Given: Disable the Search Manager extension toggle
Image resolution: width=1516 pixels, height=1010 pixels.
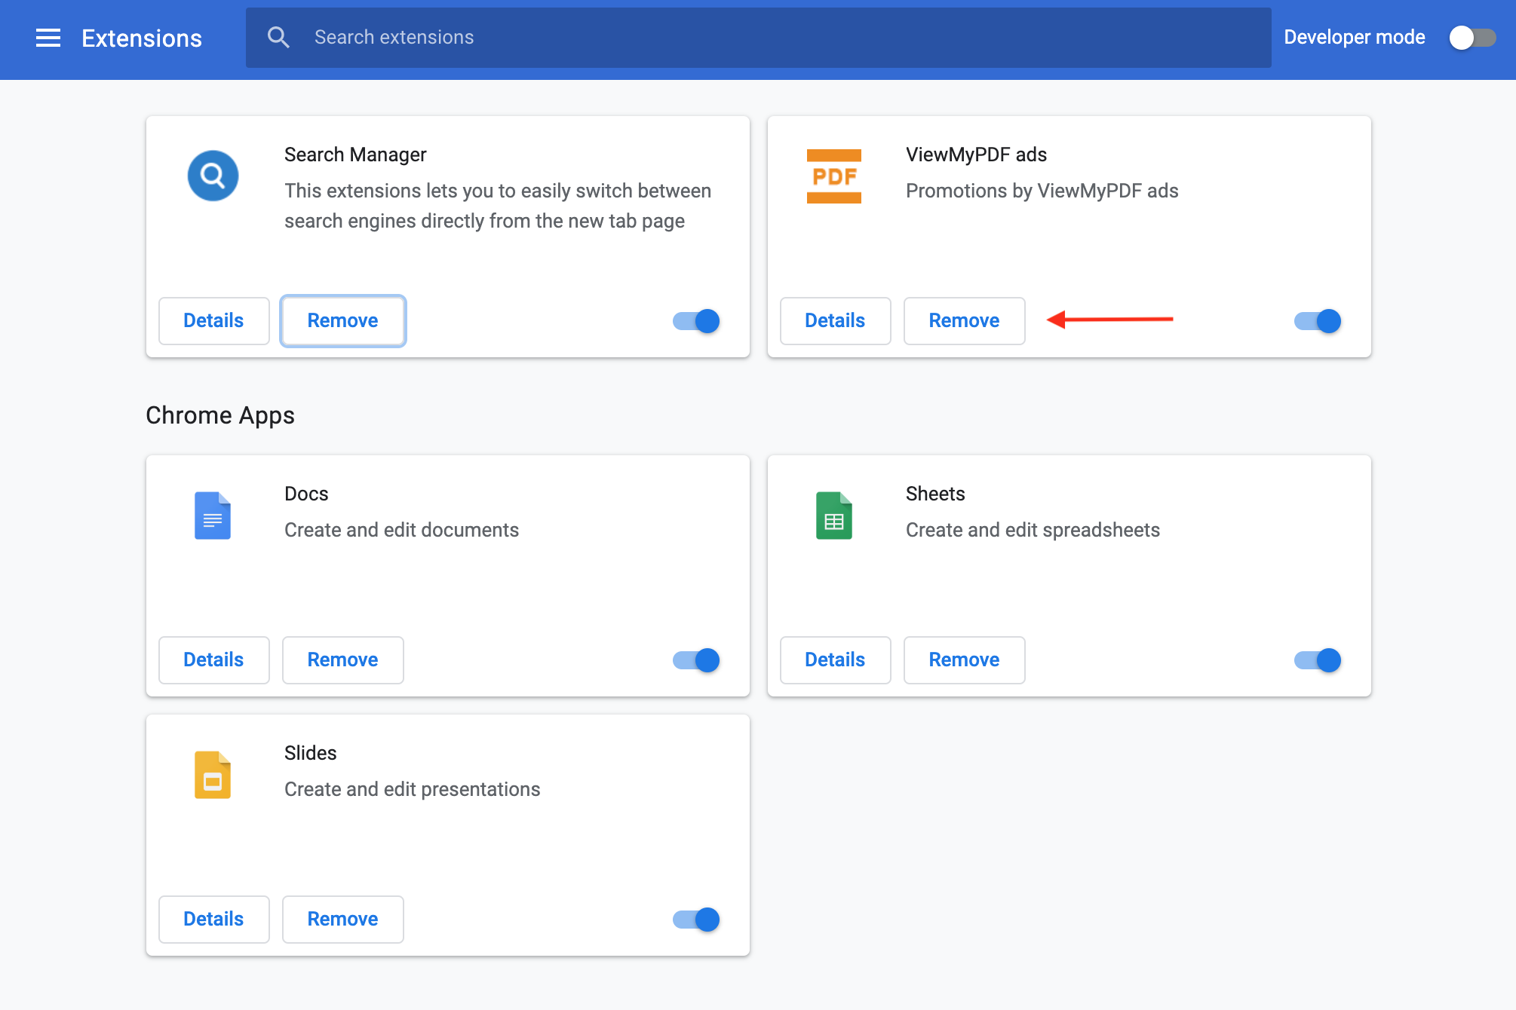Looking at the screenshot, I should point(696,321).
